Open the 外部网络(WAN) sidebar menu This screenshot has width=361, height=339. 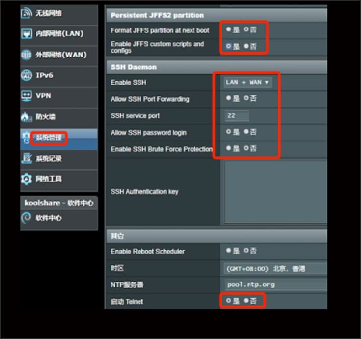(59, 56)
